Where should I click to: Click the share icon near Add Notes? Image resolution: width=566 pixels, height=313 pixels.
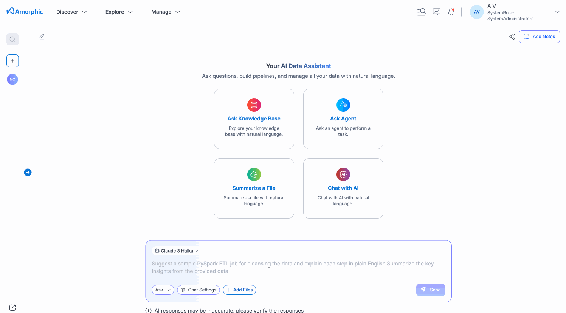[x=512, y=37]
